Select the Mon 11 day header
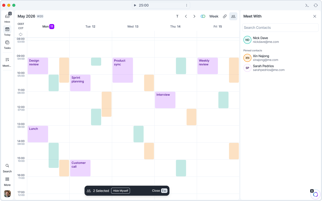322x201 pixels. pos(48,27)
